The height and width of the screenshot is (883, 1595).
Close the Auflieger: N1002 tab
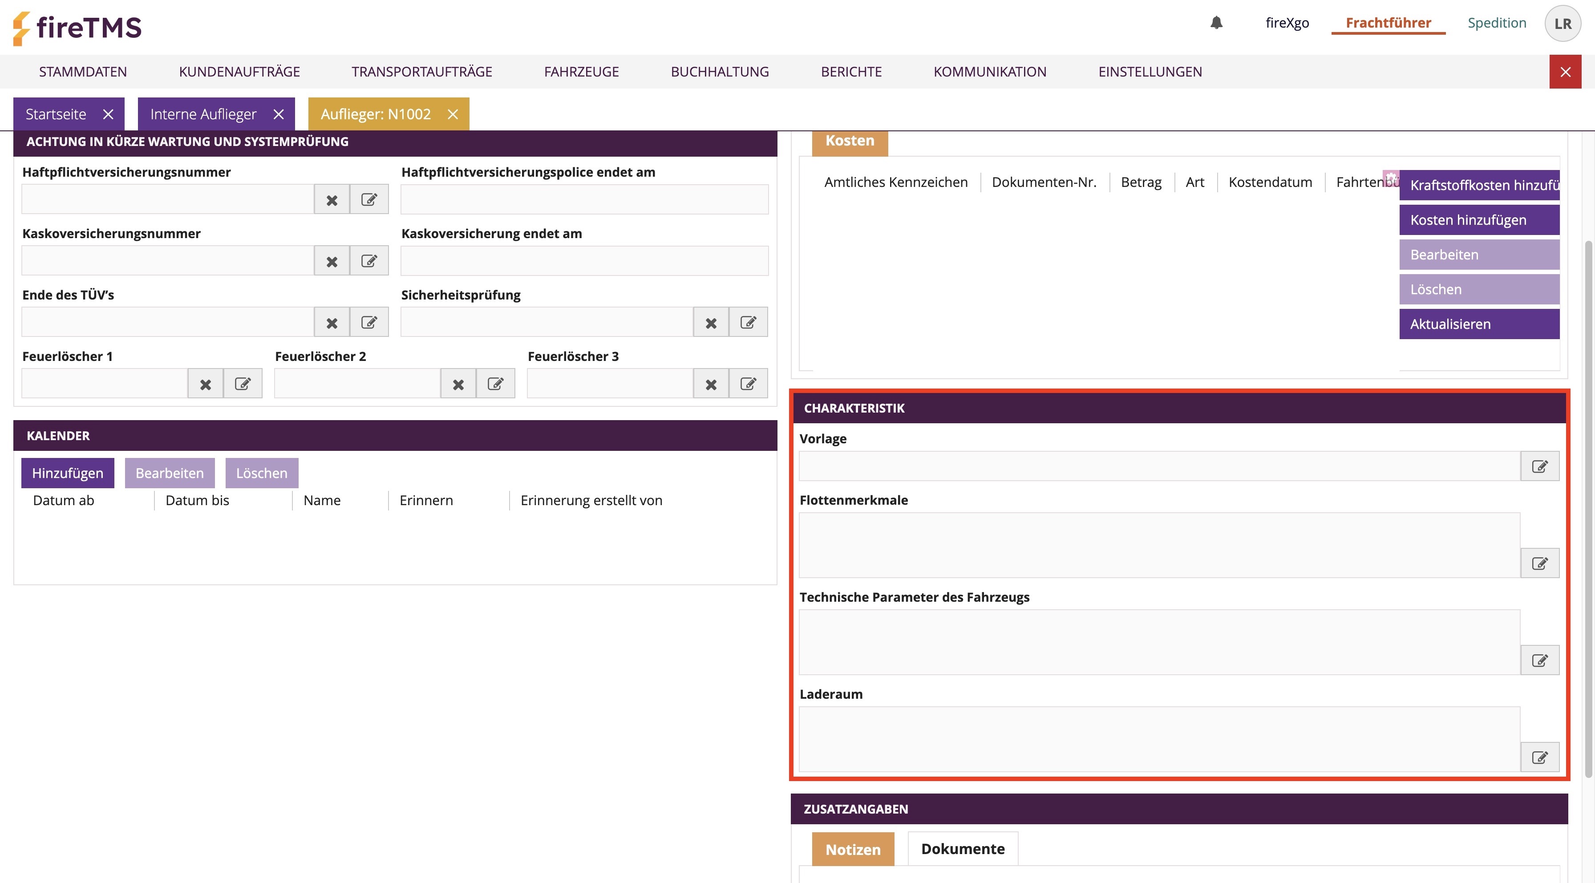pyautogui.click(x=453, y=114)
